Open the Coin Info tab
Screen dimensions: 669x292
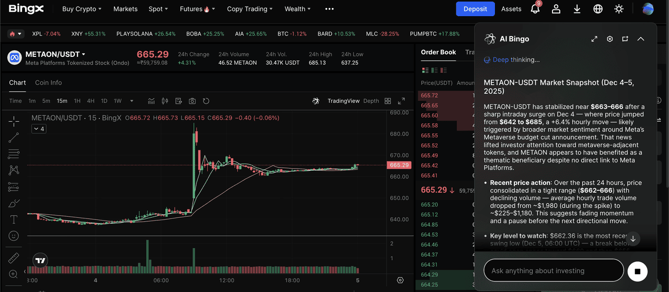[x=48, y=83]
